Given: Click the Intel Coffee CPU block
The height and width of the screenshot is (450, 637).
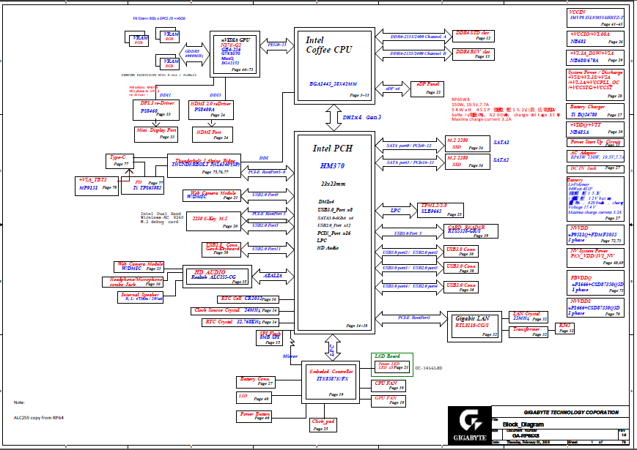Looking at the screenshot, I should pos(334,66).
